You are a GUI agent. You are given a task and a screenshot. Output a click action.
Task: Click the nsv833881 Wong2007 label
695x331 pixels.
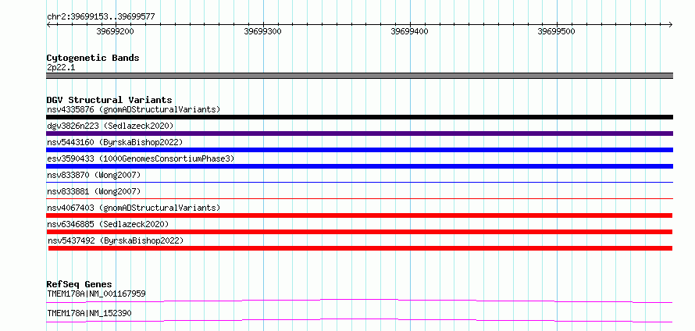point(94,191)
